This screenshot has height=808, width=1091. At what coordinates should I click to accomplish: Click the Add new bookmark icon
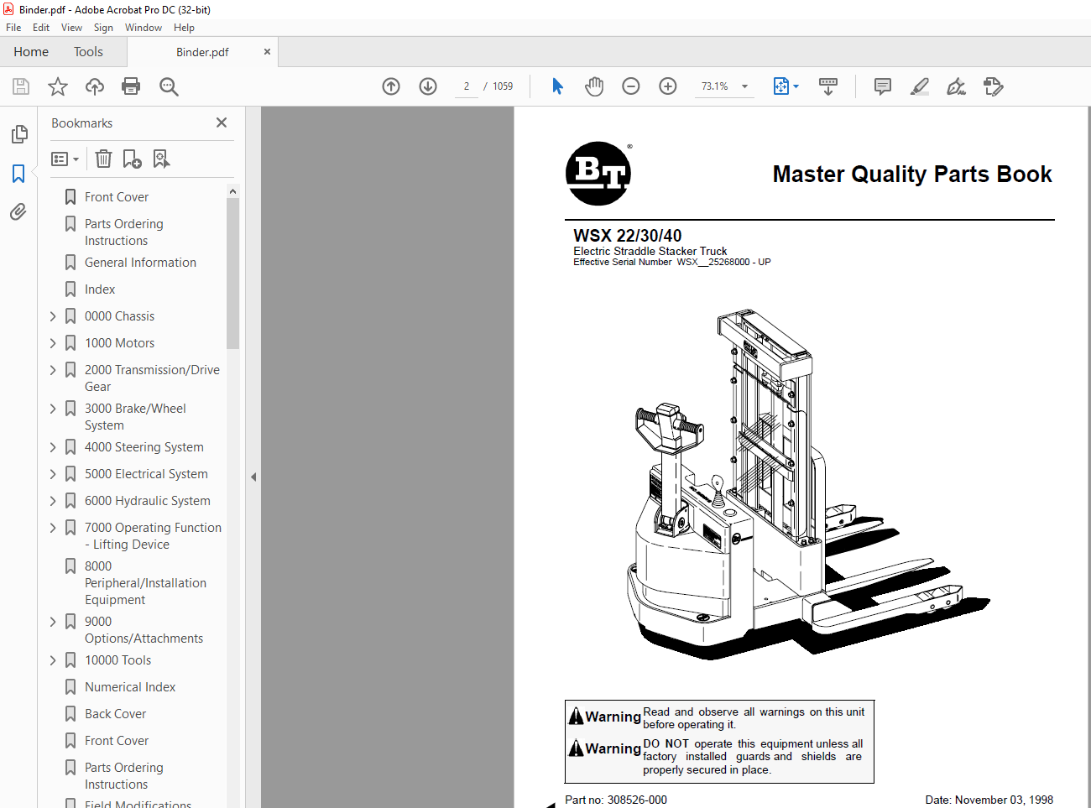132,159
